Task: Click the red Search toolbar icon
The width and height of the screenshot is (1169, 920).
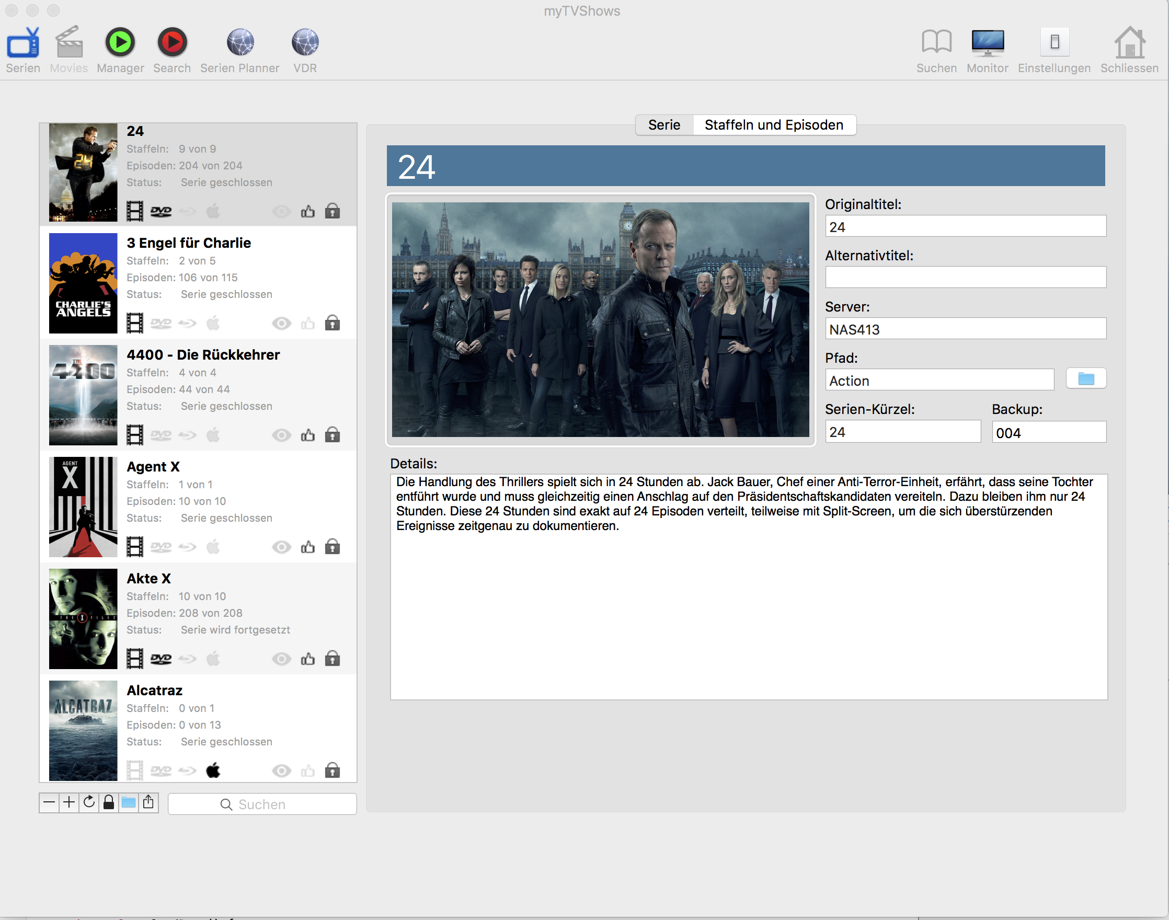Action: point(172,42)
